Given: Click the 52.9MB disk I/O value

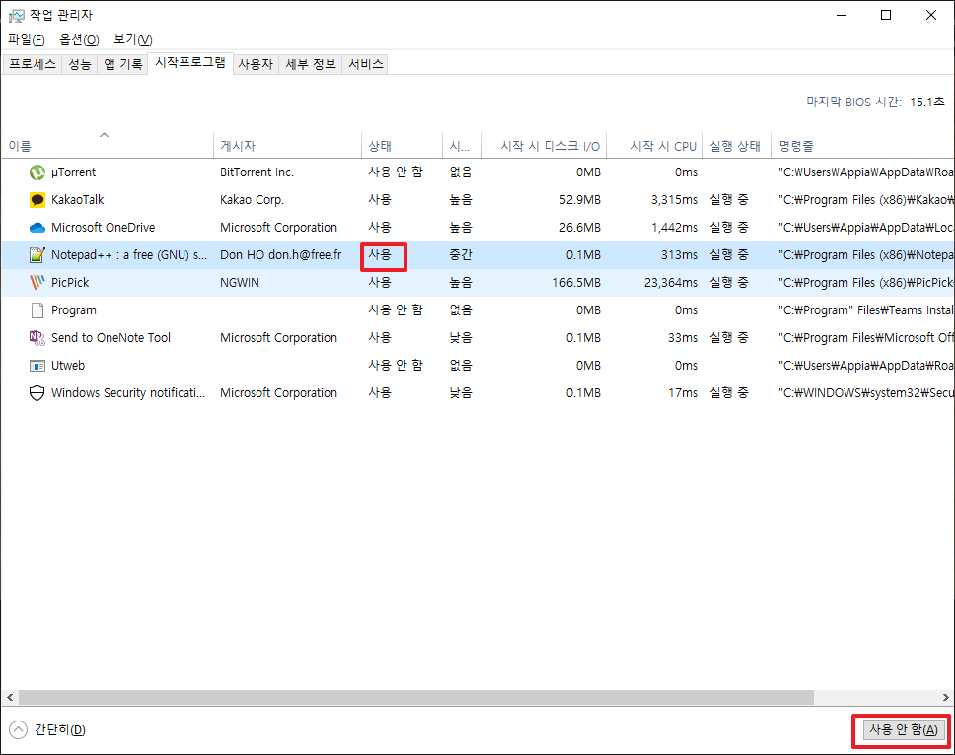Looking at the screenshot, I should 580,199.
